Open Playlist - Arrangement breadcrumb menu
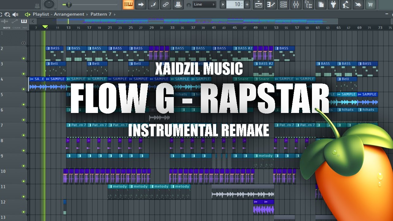 pos(58,14)
